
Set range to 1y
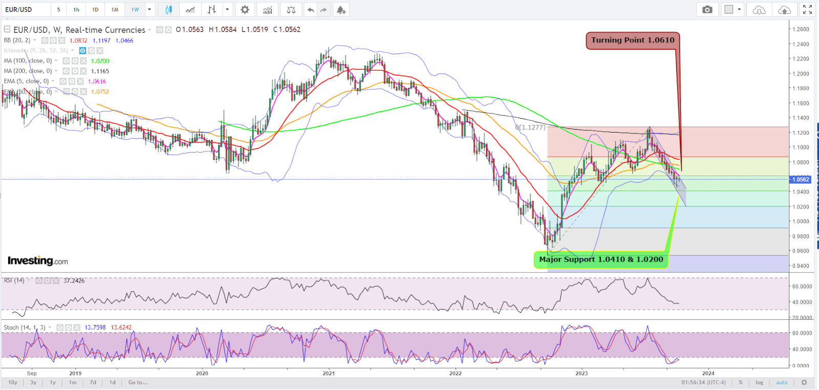[53, 382]
